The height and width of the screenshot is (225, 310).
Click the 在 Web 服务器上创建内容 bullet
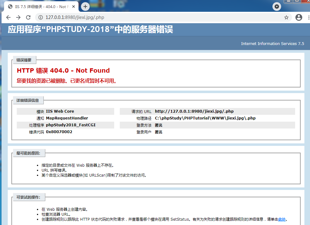pos(65,209)
